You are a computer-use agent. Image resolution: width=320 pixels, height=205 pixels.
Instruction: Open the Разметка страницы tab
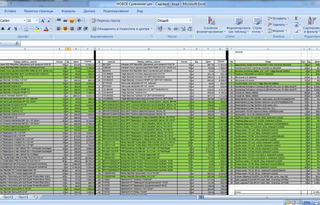pos(38,11)
